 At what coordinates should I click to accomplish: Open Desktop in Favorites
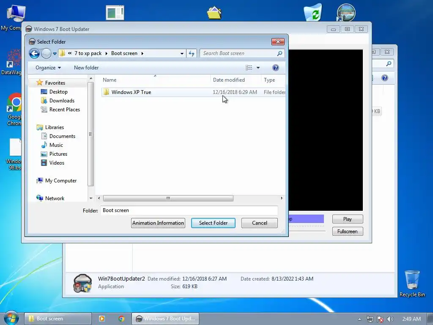pos(58,92)
